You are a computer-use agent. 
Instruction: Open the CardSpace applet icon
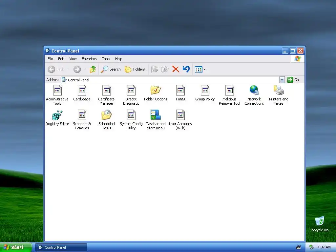(82, 90)
